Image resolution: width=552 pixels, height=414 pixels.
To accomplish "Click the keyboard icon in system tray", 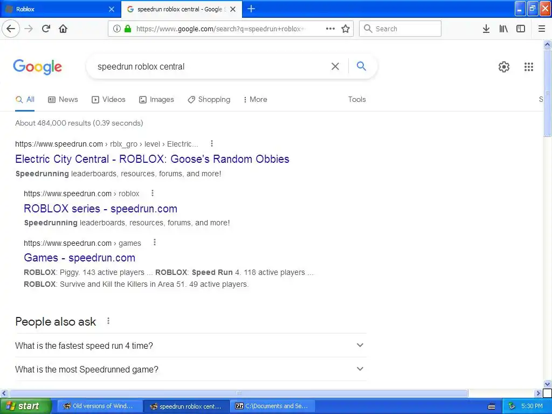I will point(492,406).
